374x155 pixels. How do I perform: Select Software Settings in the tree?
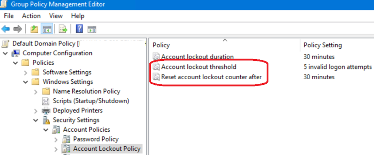(67, 72)
